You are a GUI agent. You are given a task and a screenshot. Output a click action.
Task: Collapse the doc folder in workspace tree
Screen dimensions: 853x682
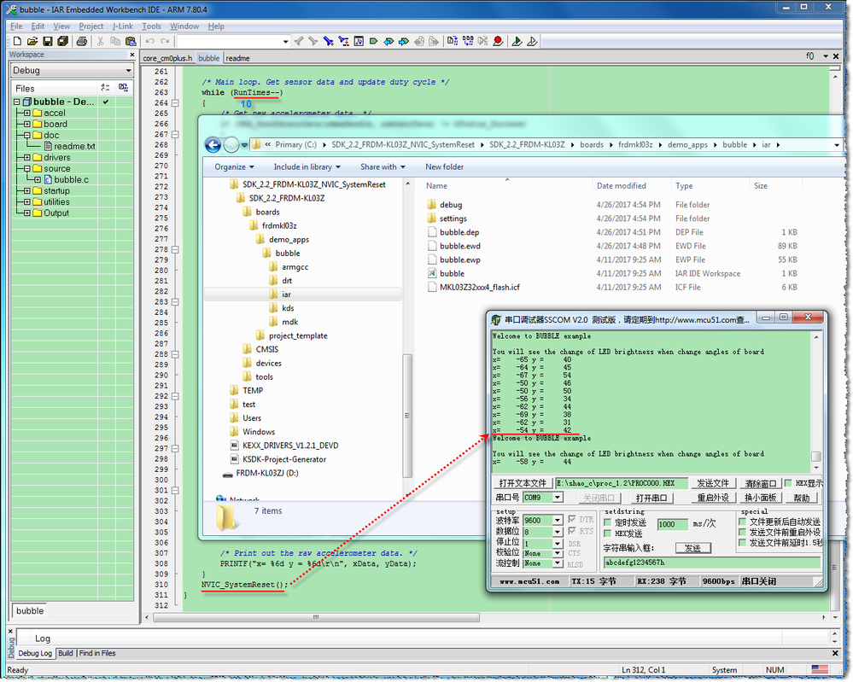pos(26,136)
